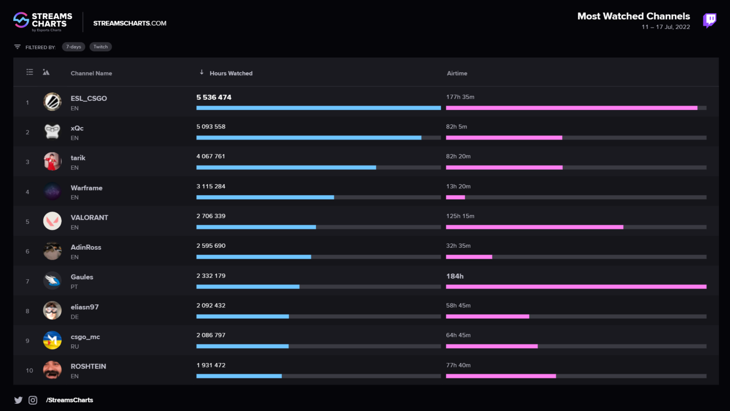Open the Instagram icon in the footer
The width and height of the screenshot is (730, 411).
33,400
